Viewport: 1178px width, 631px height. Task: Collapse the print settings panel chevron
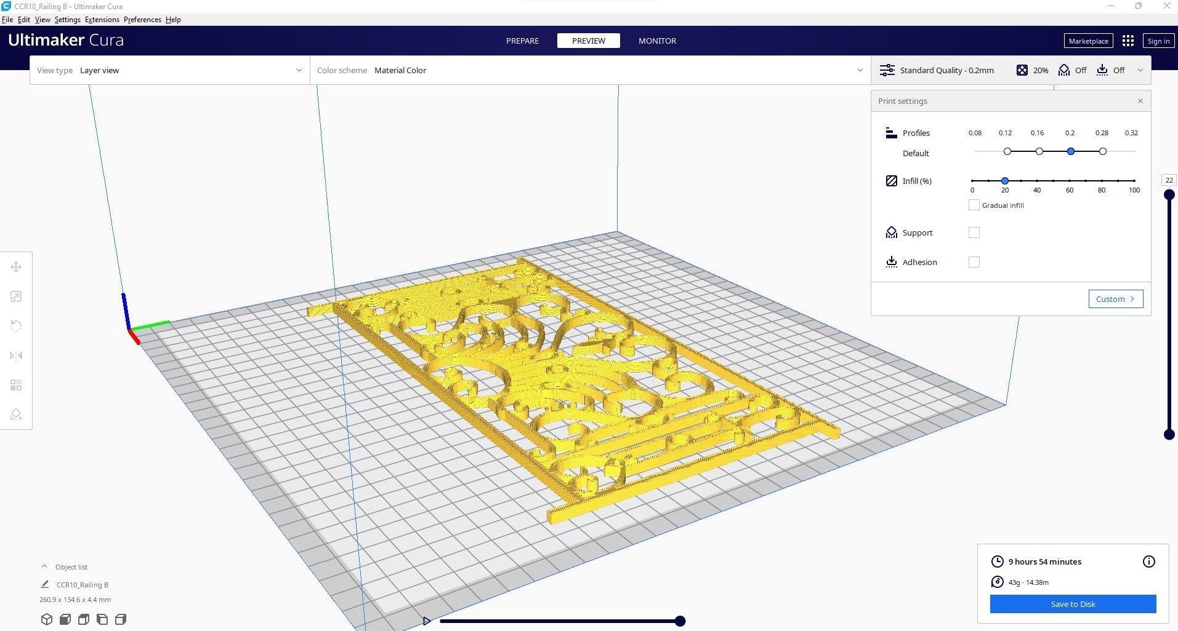tap(1140, 70)
